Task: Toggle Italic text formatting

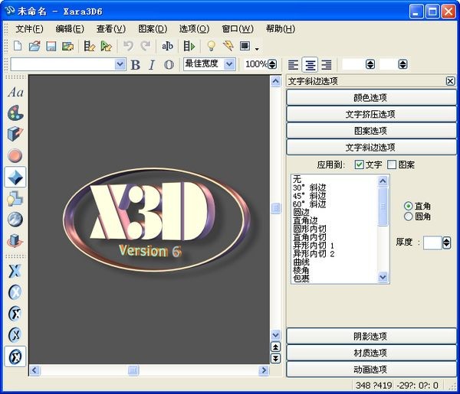Action: (152, 65)
